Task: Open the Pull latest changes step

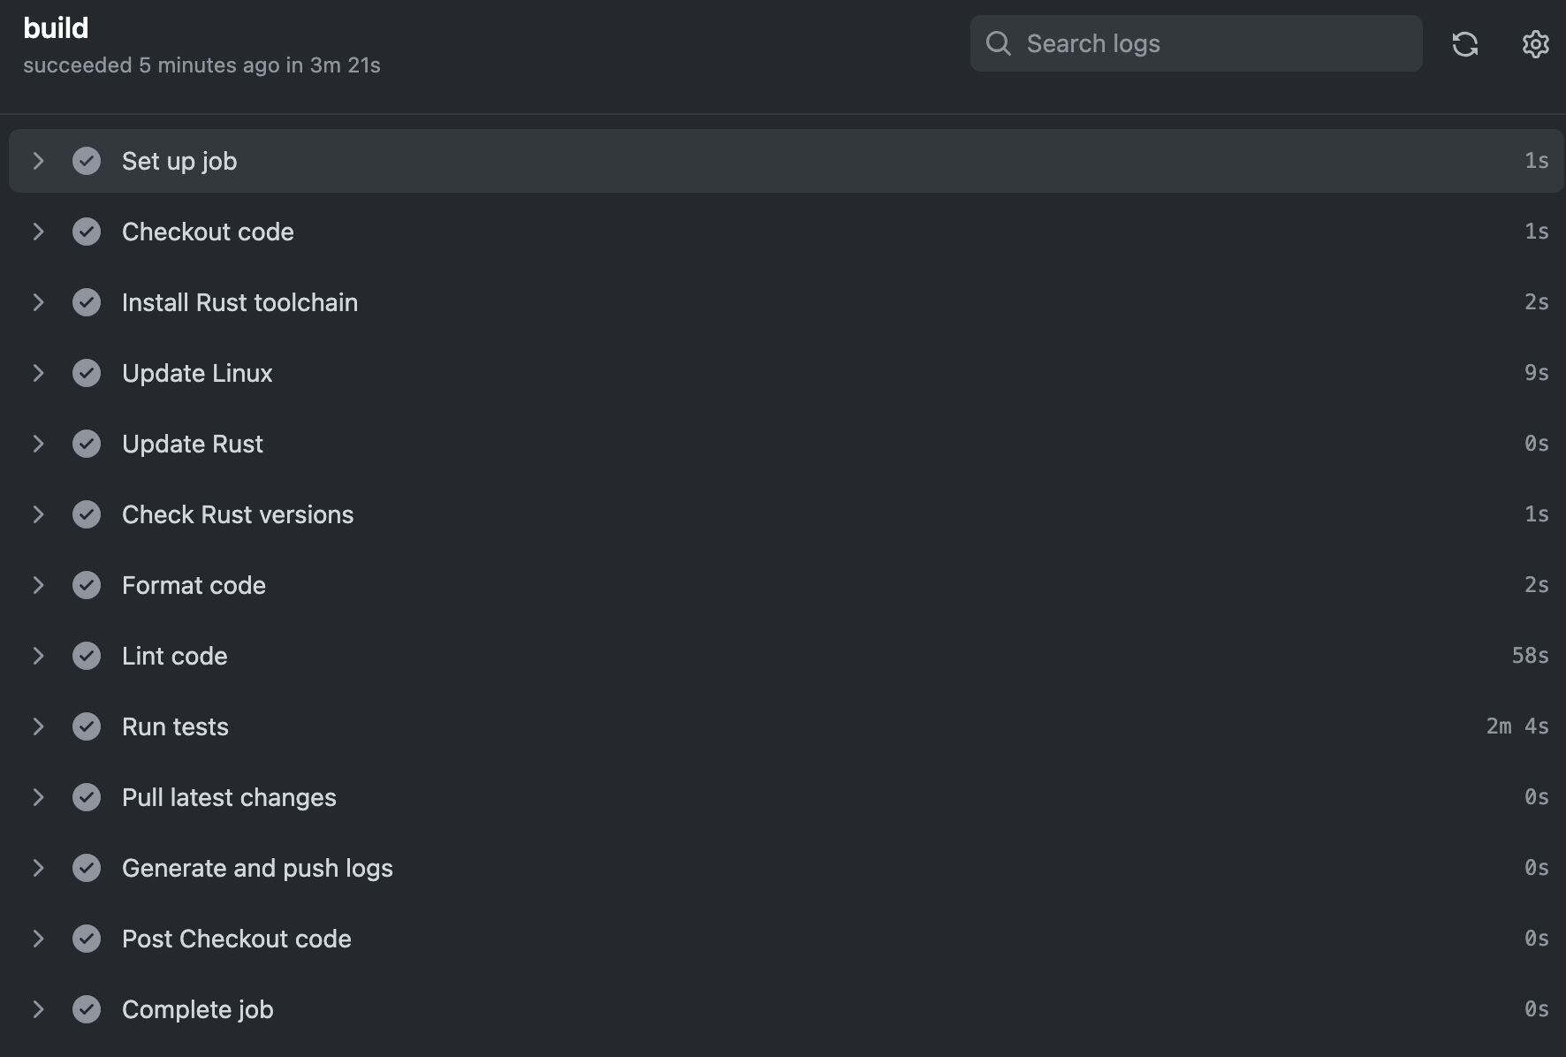Action: [x=229, y=797]
